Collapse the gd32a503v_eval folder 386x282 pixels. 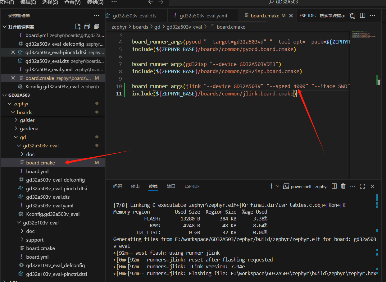[x=19, y=146]
